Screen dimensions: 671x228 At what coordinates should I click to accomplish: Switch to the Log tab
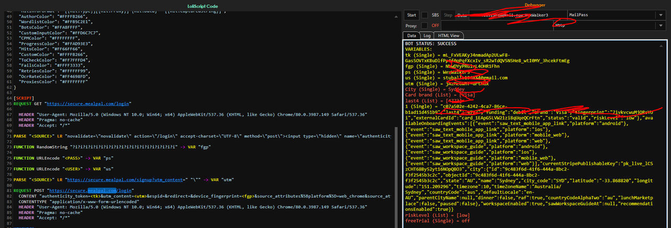[x=427, y=35]
